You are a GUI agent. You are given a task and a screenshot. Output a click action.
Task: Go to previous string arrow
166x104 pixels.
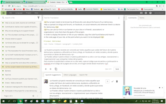pyautogui.click(x=46, y=69)
